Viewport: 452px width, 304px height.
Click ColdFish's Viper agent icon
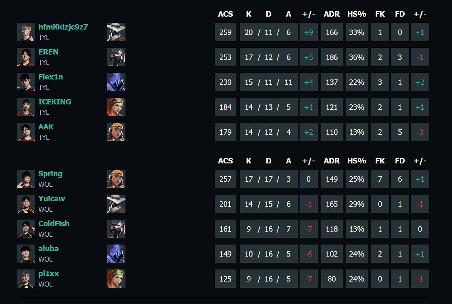[116, 229]
